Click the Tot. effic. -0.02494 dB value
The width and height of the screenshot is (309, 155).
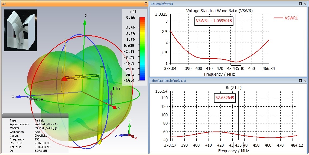42,147
